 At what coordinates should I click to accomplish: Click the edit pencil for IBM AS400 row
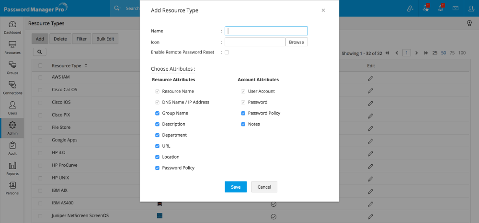(371, 204)
